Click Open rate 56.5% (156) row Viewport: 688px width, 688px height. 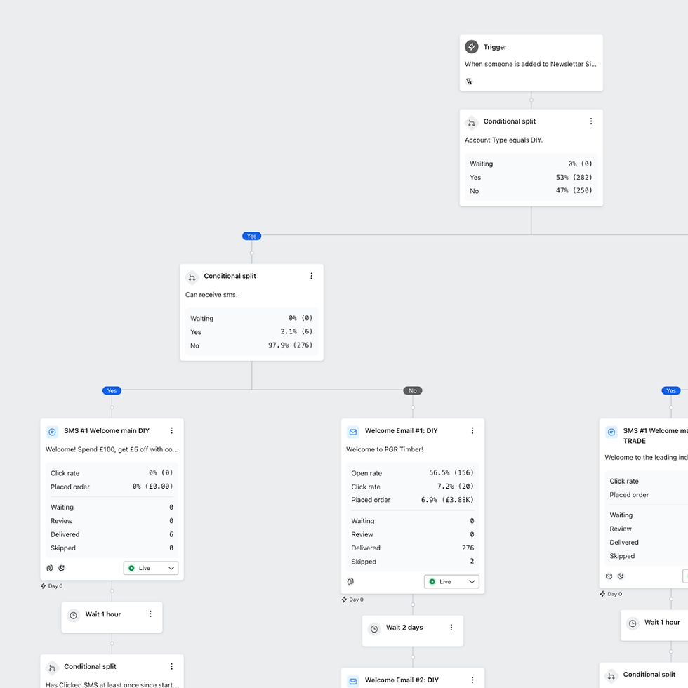click(413, 473)
